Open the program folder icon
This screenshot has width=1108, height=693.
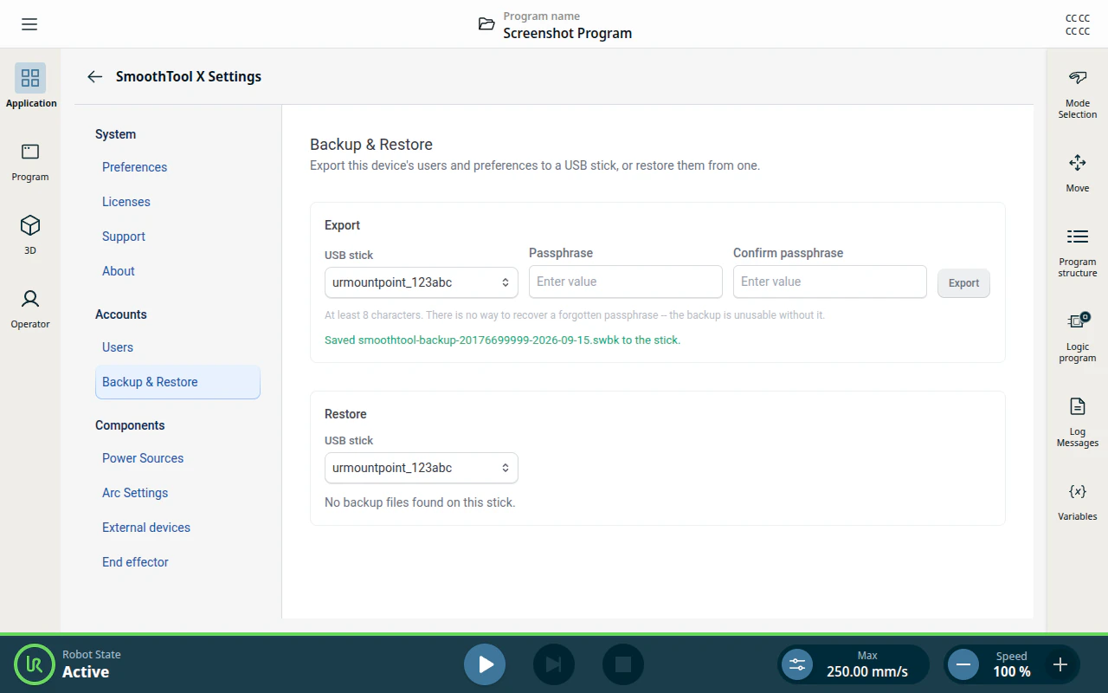[x=486, y=24]
